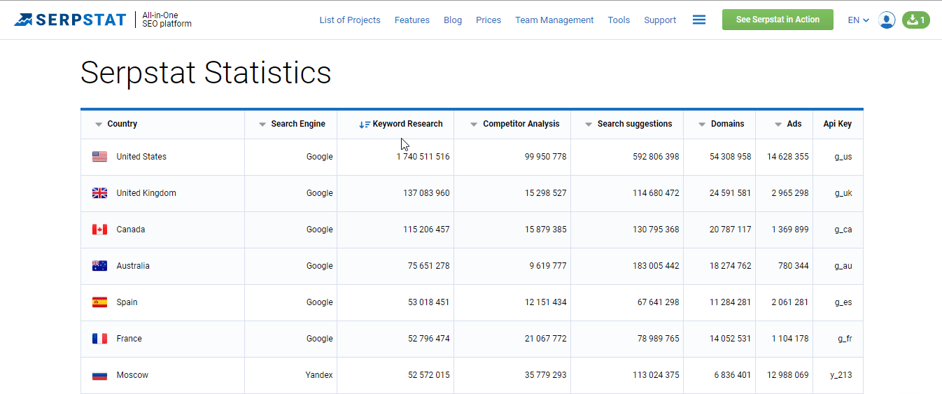Sort by Ads column arrow
Image resolution: width=942 pixels, height=394 pixels.
click(x=778, y=125)
